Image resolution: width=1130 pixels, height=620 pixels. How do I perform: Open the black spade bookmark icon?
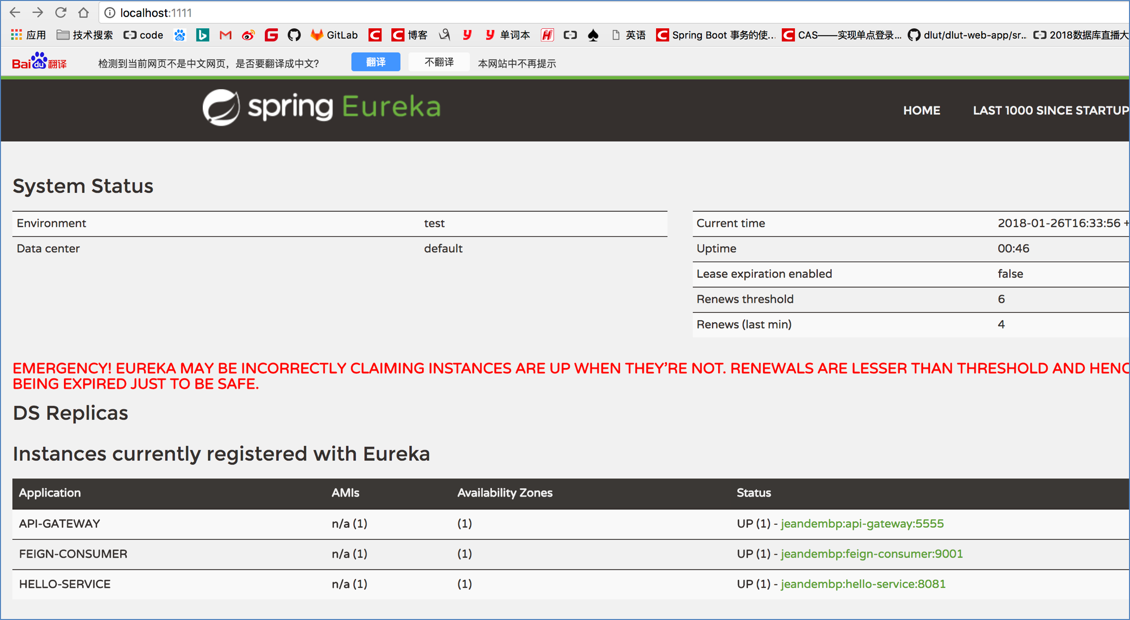click(593, 35)
